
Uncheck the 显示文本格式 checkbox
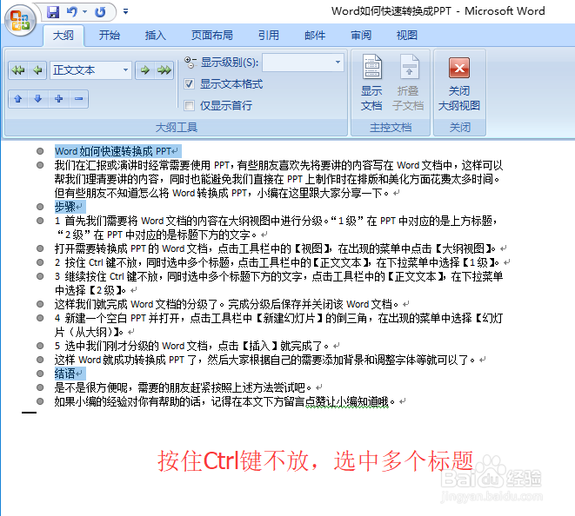click(190, 84)
